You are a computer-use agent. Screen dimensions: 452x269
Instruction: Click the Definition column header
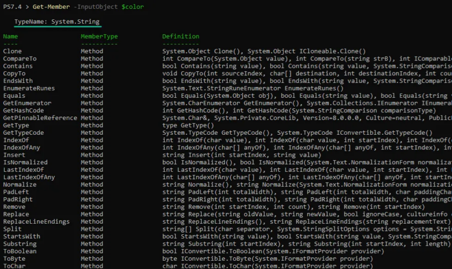[x=181, y=36]
